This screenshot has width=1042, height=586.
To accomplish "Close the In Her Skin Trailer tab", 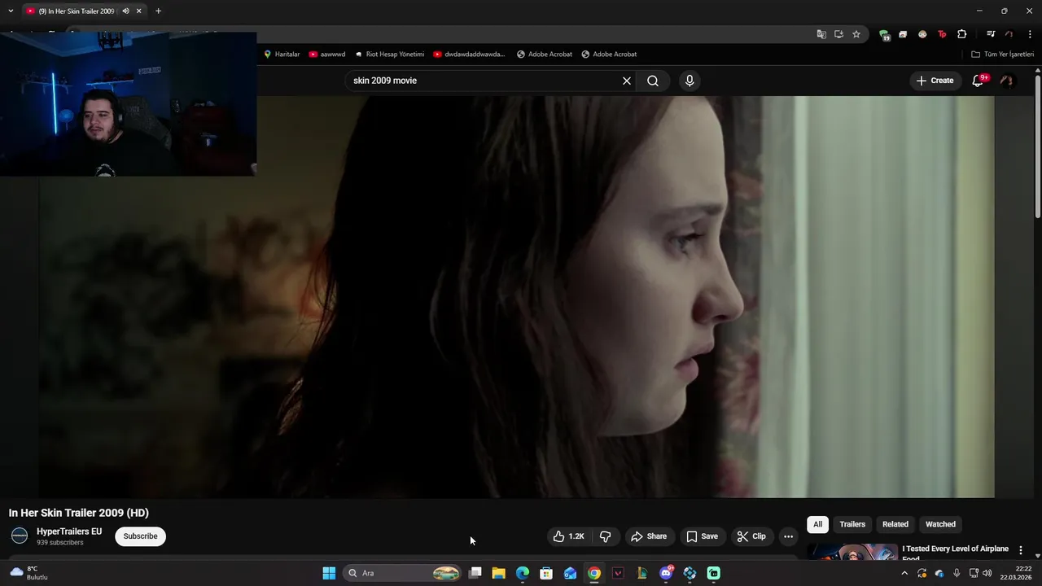I will pyautogui.click(x=138, y=11).
